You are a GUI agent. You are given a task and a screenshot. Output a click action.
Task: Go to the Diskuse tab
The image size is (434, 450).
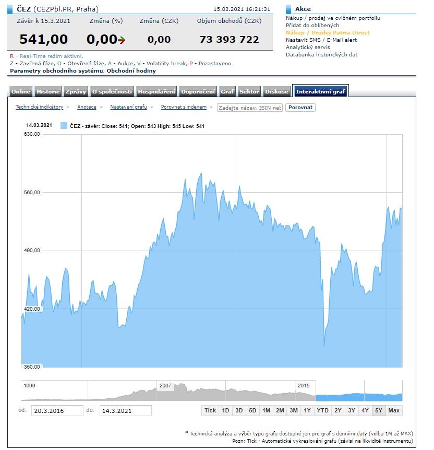pyautogui.click(x=276, y=92)
